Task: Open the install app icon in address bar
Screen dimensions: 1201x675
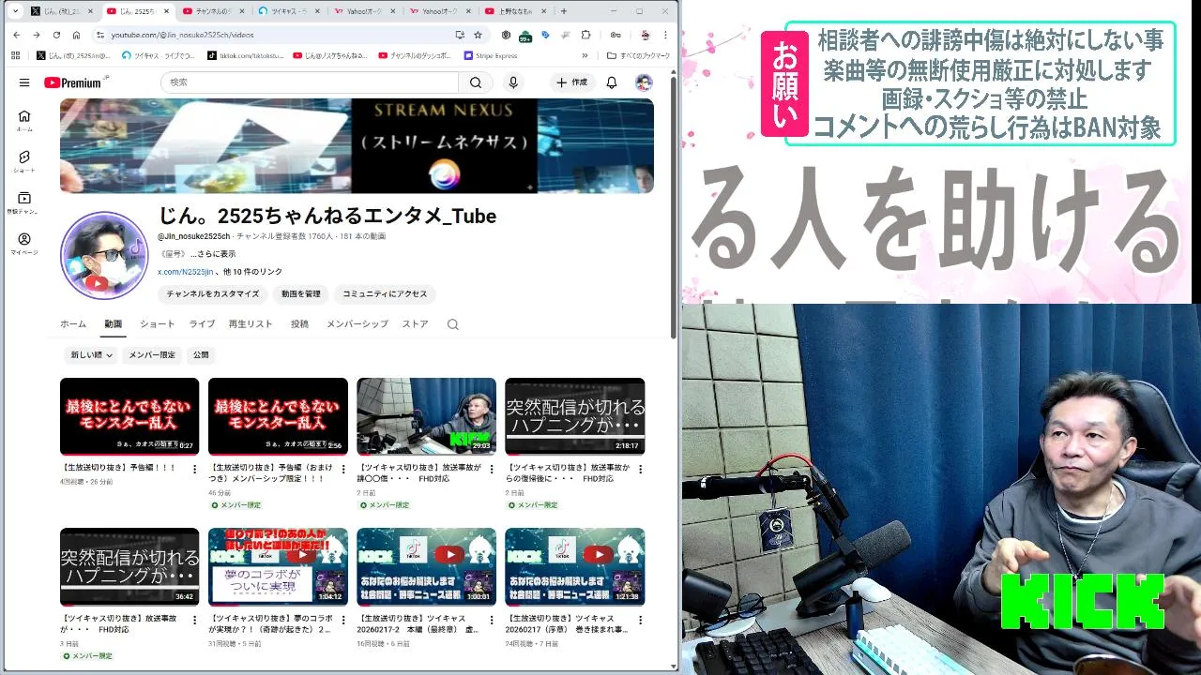Action: pos(460,35)
